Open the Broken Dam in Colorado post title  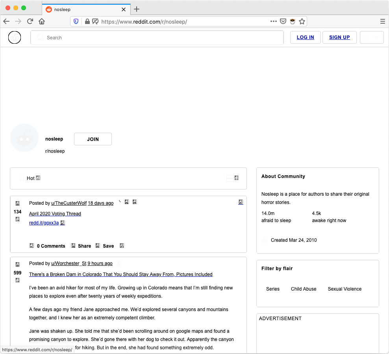[x=121, y=274]
